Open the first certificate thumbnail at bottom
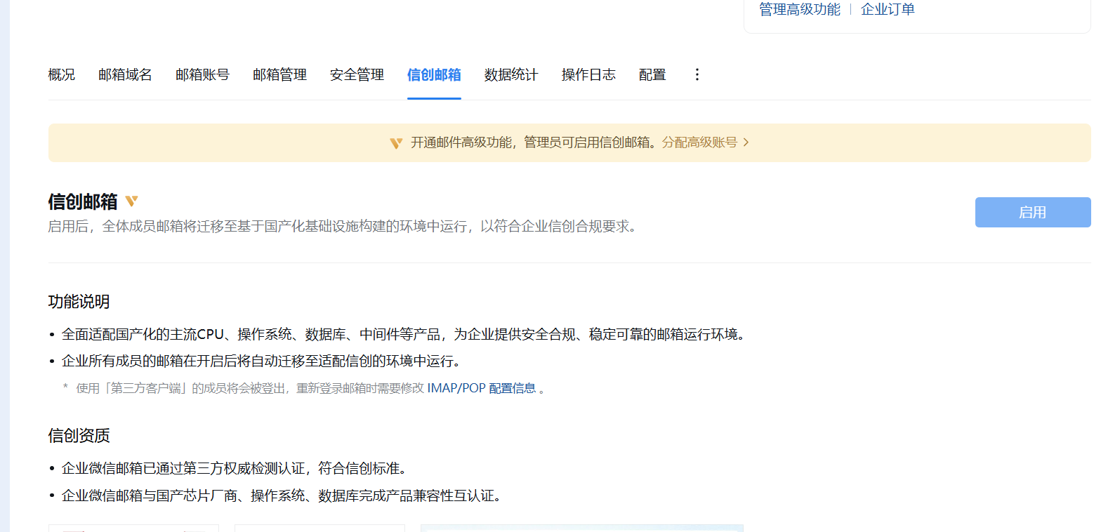 click(x=133, y=528)
